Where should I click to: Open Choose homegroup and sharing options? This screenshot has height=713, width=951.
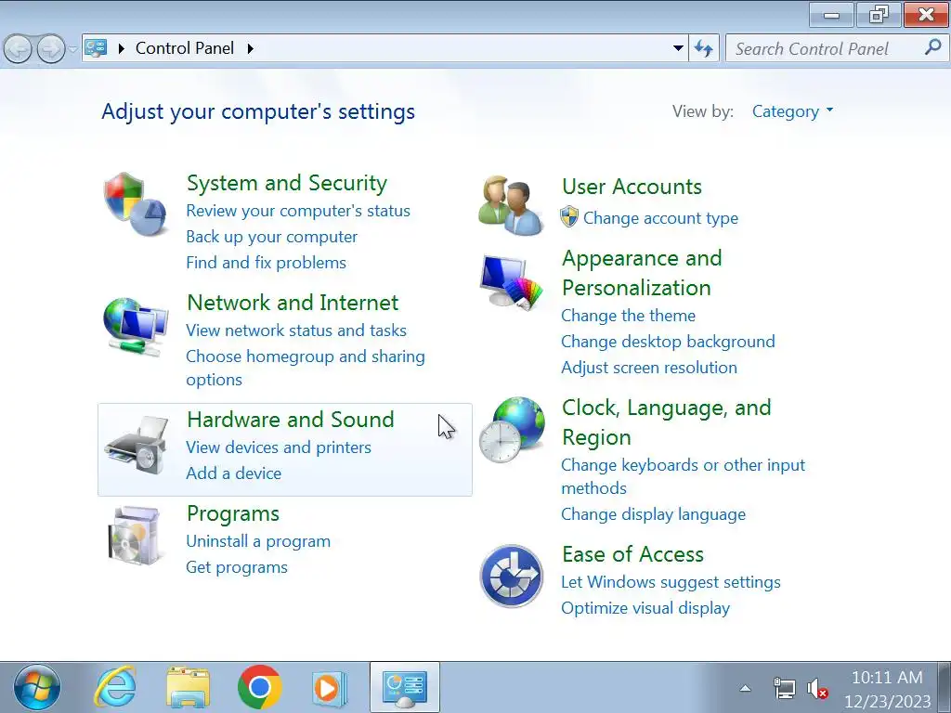(305, 368)
